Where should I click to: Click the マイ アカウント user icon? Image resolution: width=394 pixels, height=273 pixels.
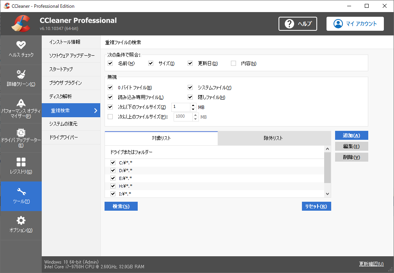point(338,24)
